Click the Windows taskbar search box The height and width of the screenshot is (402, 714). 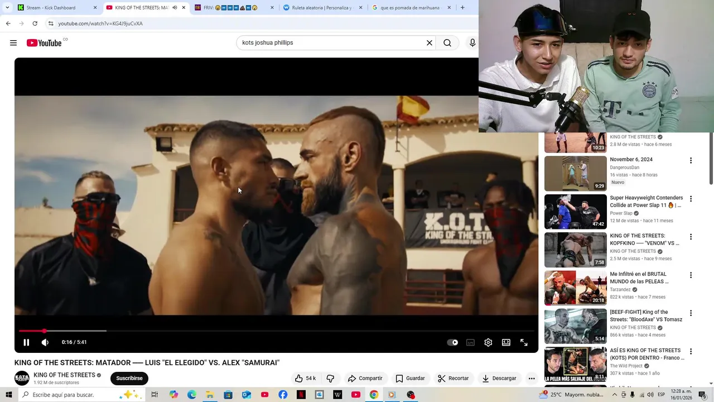[81, 395]
